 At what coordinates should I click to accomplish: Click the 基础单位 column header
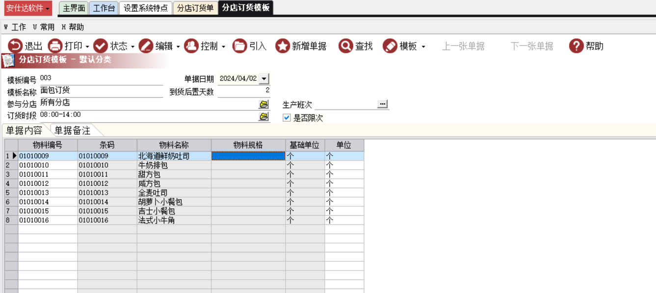coord(305,145)
